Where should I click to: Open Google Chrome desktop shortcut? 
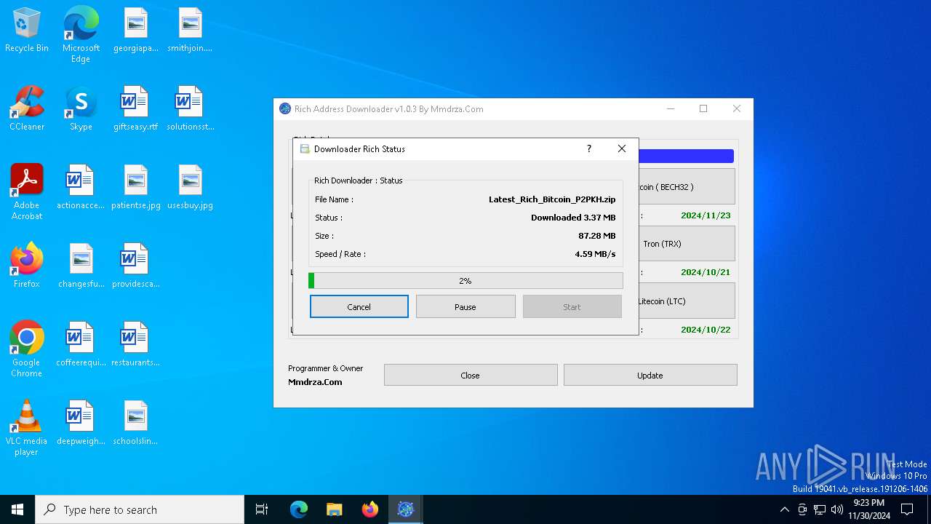(27, 349)
